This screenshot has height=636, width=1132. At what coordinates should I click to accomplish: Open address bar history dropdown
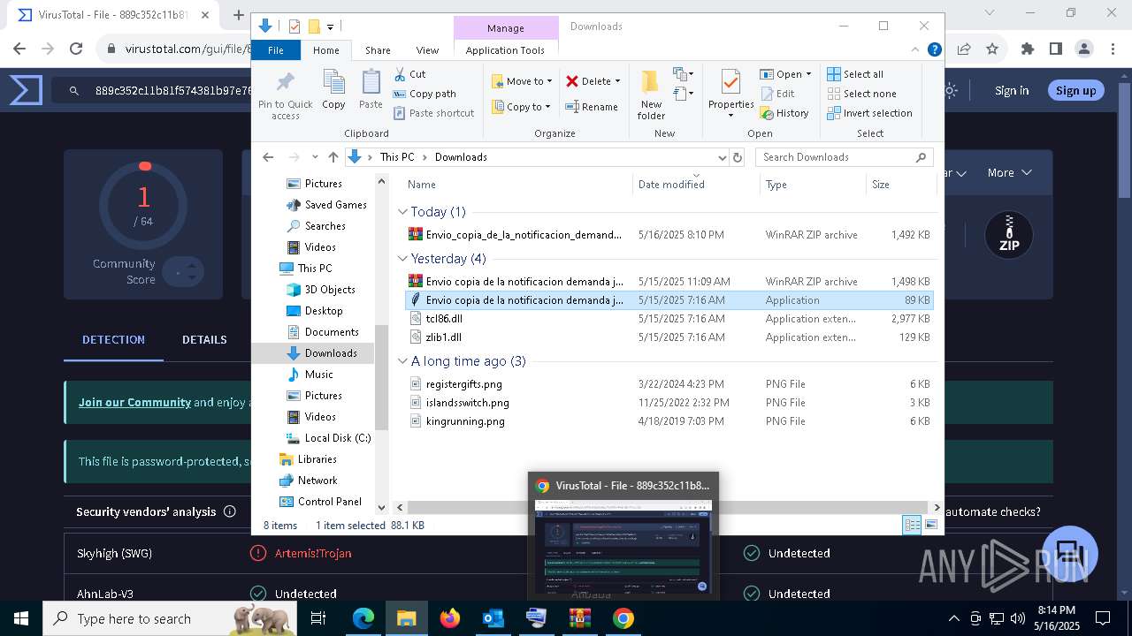(x=722, y=157)
